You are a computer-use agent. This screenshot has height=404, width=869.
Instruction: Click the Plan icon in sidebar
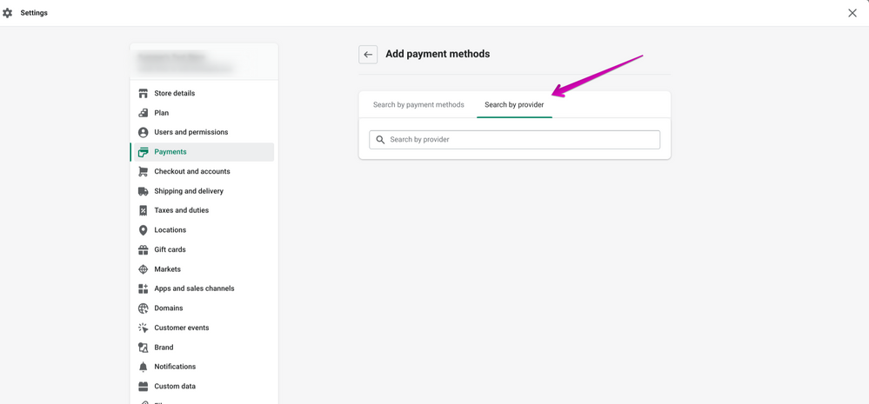144,113
